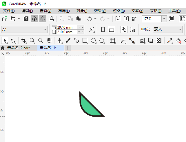Select the Pen tool

[x=60, y=40]
